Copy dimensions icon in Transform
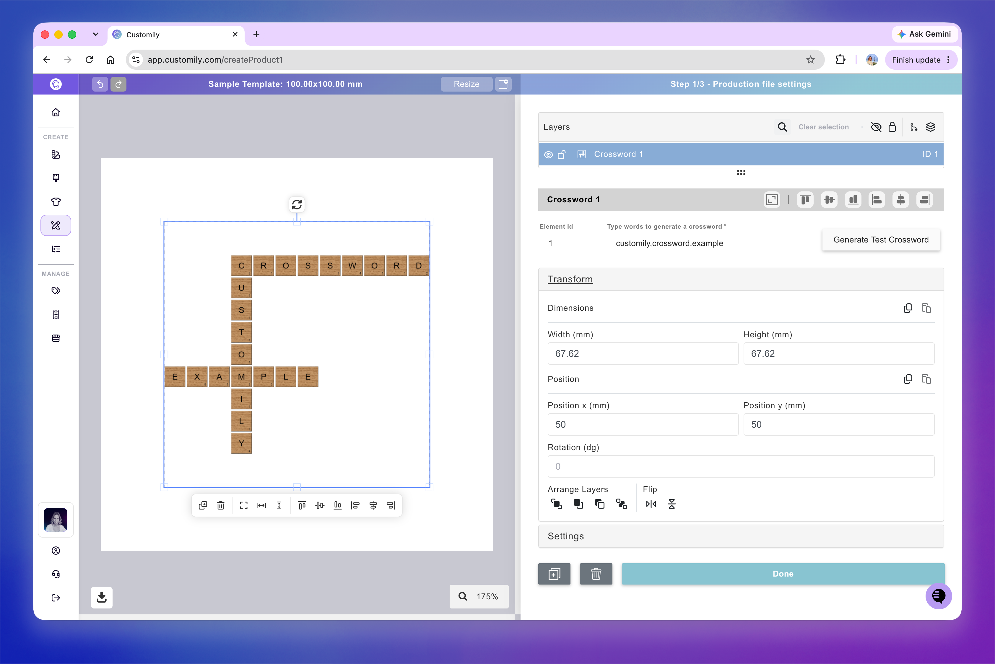This screenshot has width=995, height=664. click(908, 308)
